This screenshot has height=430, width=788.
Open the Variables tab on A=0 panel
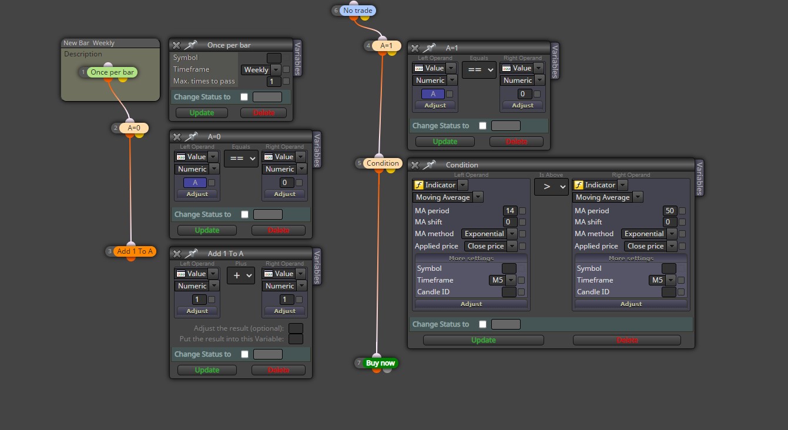coord(317,150)
